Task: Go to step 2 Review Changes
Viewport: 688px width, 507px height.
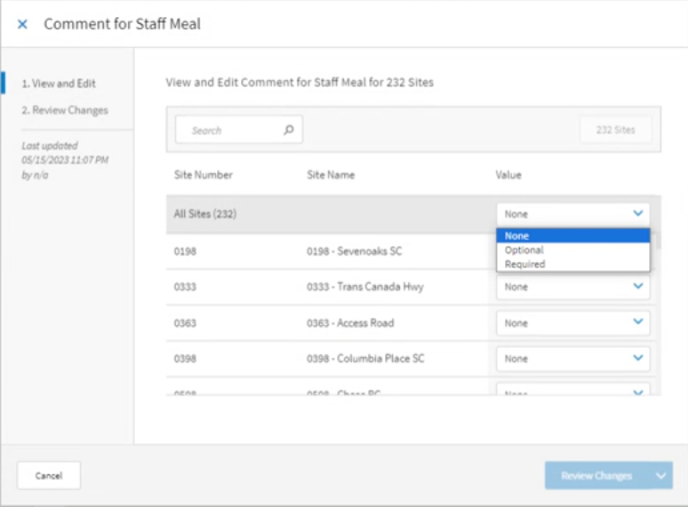Action: tap(65, 110)
